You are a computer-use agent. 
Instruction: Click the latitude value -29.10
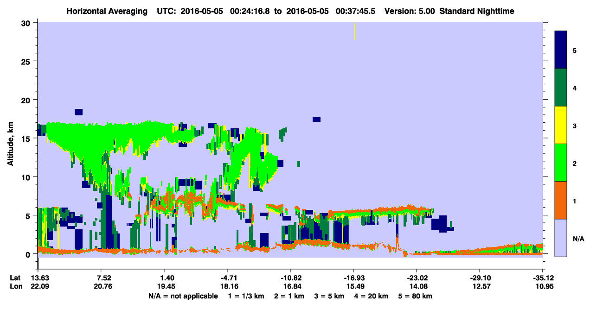pyautogui.click(x=480, y=278)
